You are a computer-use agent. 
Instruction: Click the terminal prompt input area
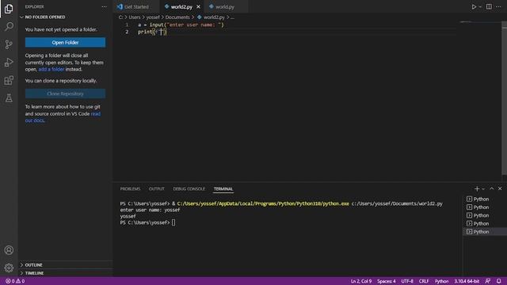point(173,222)
